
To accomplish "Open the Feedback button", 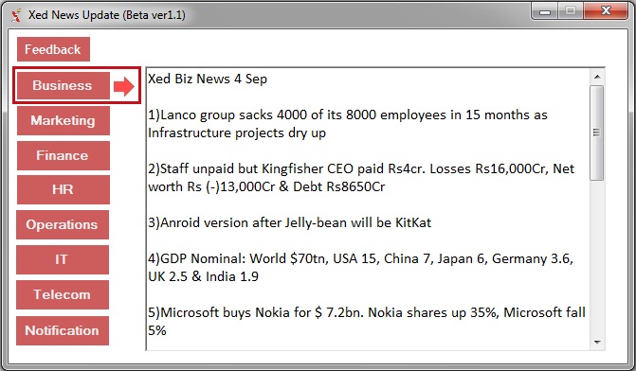I will click(53, 49).
